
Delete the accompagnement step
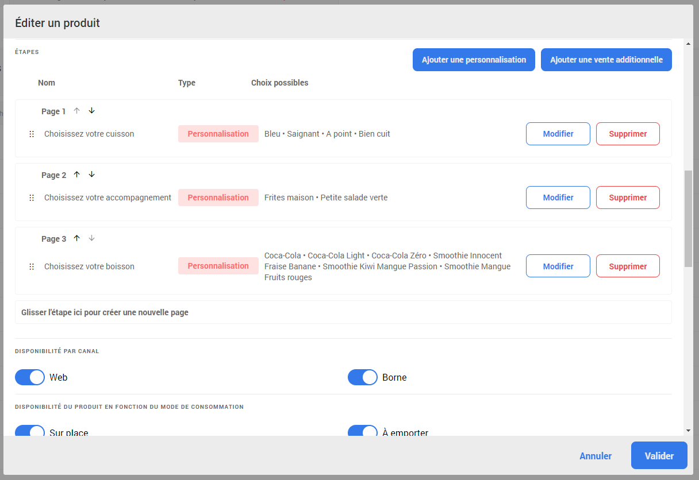click(x=628, y=198)
